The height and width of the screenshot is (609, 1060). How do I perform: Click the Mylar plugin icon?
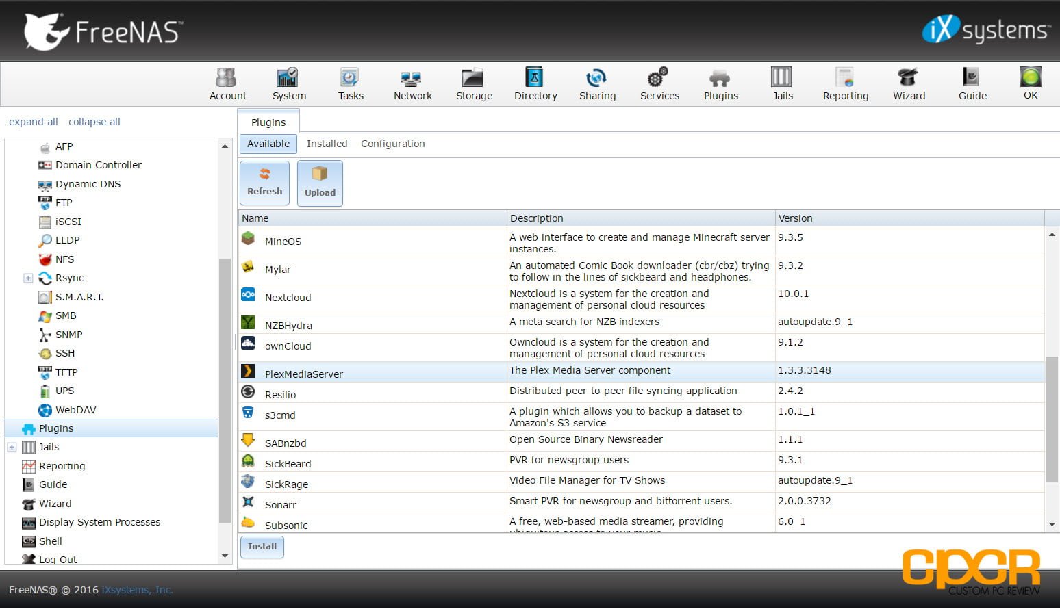coord(248,268)
